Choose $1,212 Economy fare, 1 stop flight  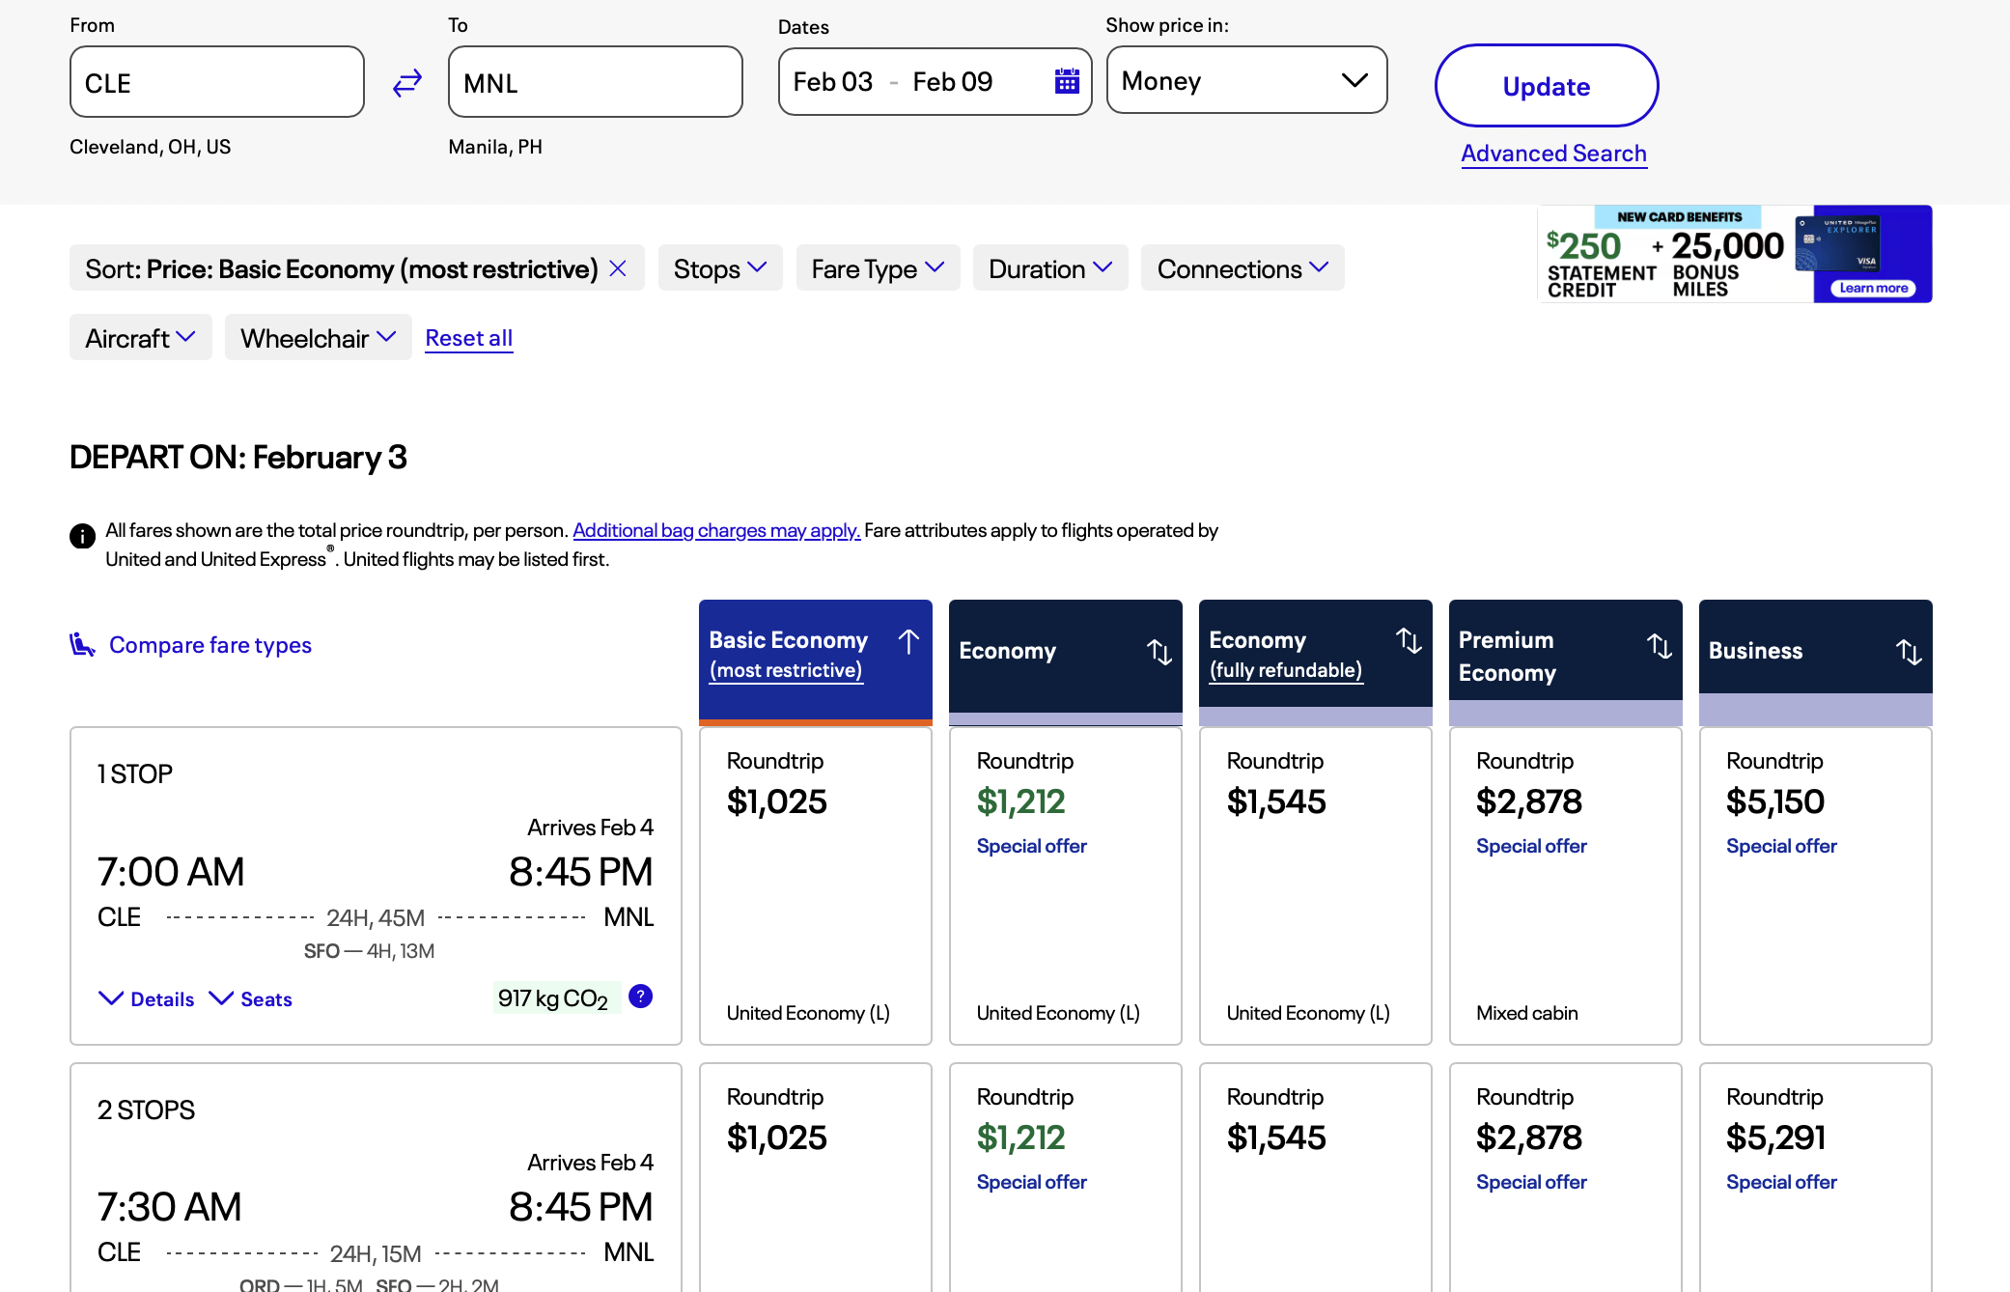pyautogui.click(x=1065, y=885)
